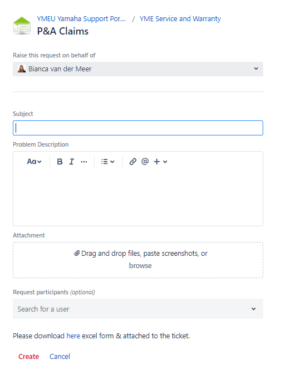Screen dimensions: 286x374
Task: Mention a user with the @ icon
Action: coord(145,162)
